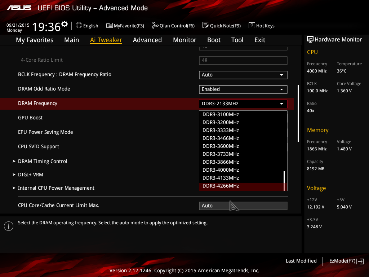This screenshot has width=369, height=277.
Task: Click the CPU temperature 36°C value
Action: click(x=342, y=71)
